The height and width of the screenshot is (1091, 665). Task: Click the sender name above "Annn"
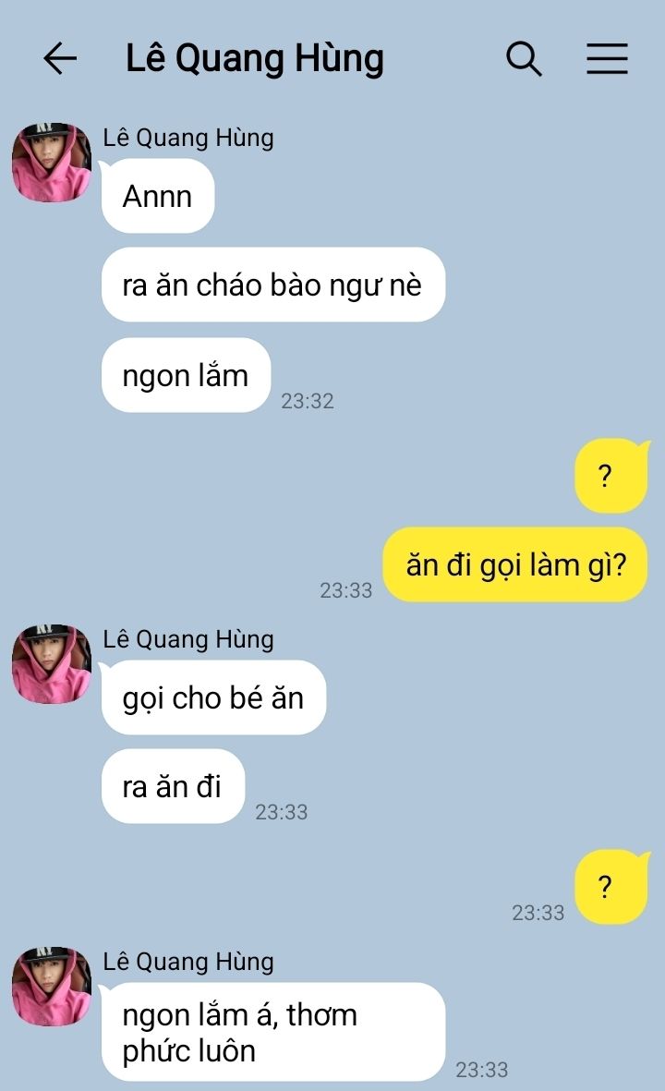click(x=188, y=138)
